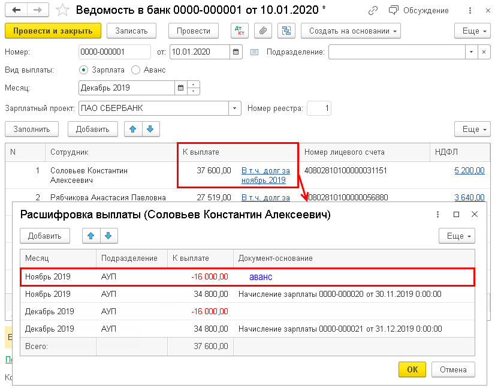Select the Зарплата payment type
The height and width of the screenshot is (388, 495).
(x=84, y=70)
